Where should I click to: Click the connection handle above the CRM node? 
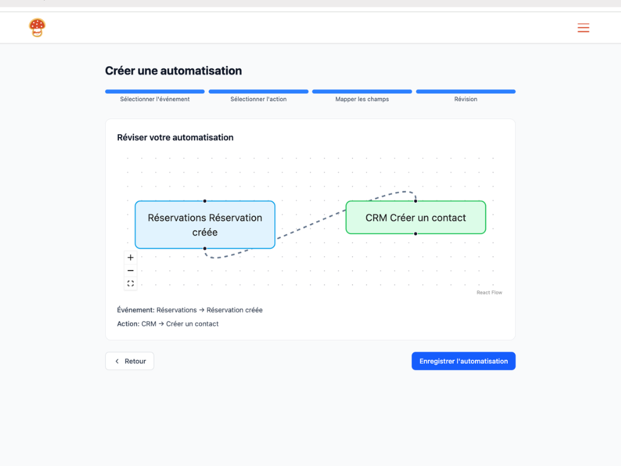coord(415,200)
